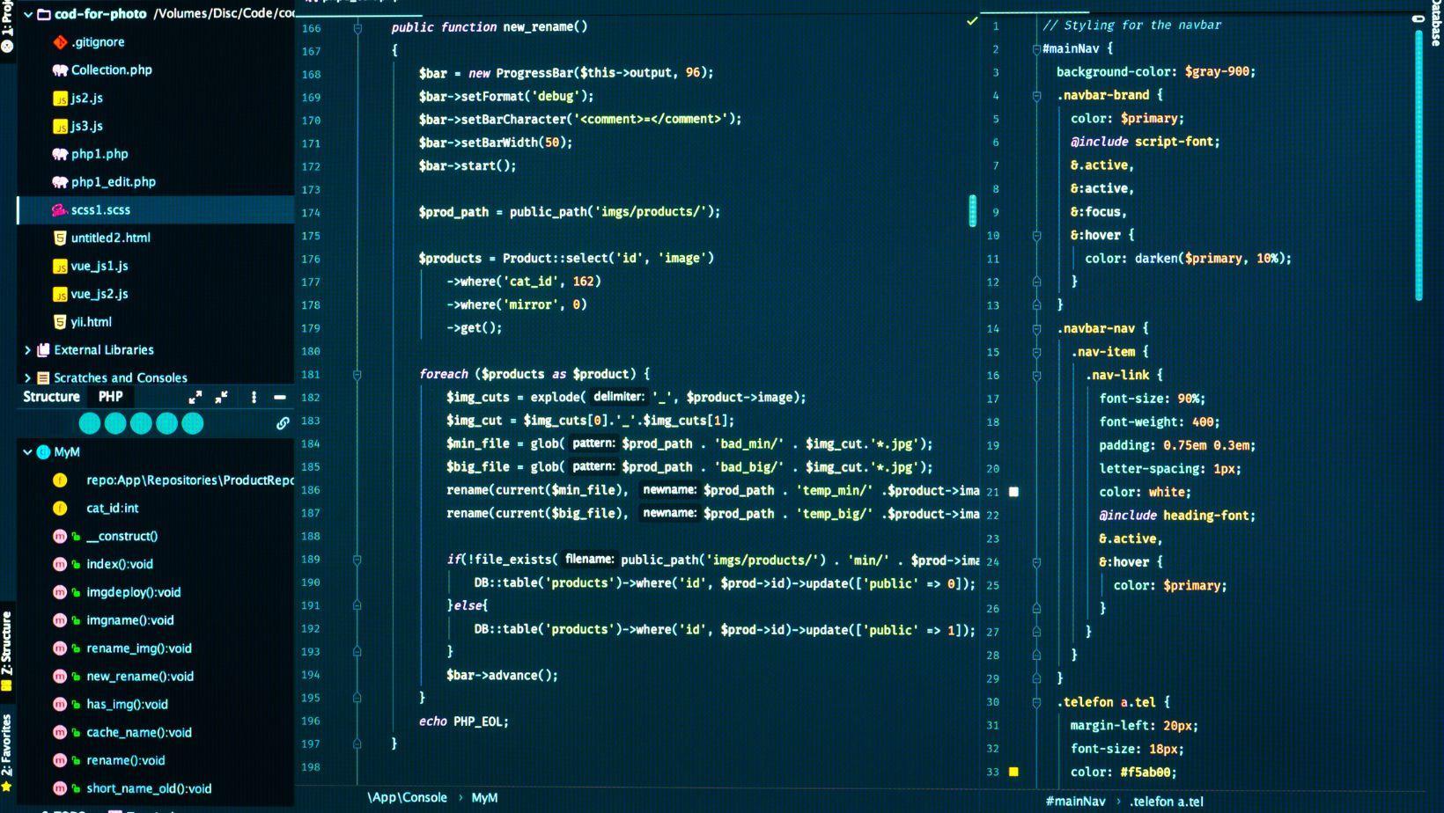Click the green inspection checkmark icon

pos(972,20)
